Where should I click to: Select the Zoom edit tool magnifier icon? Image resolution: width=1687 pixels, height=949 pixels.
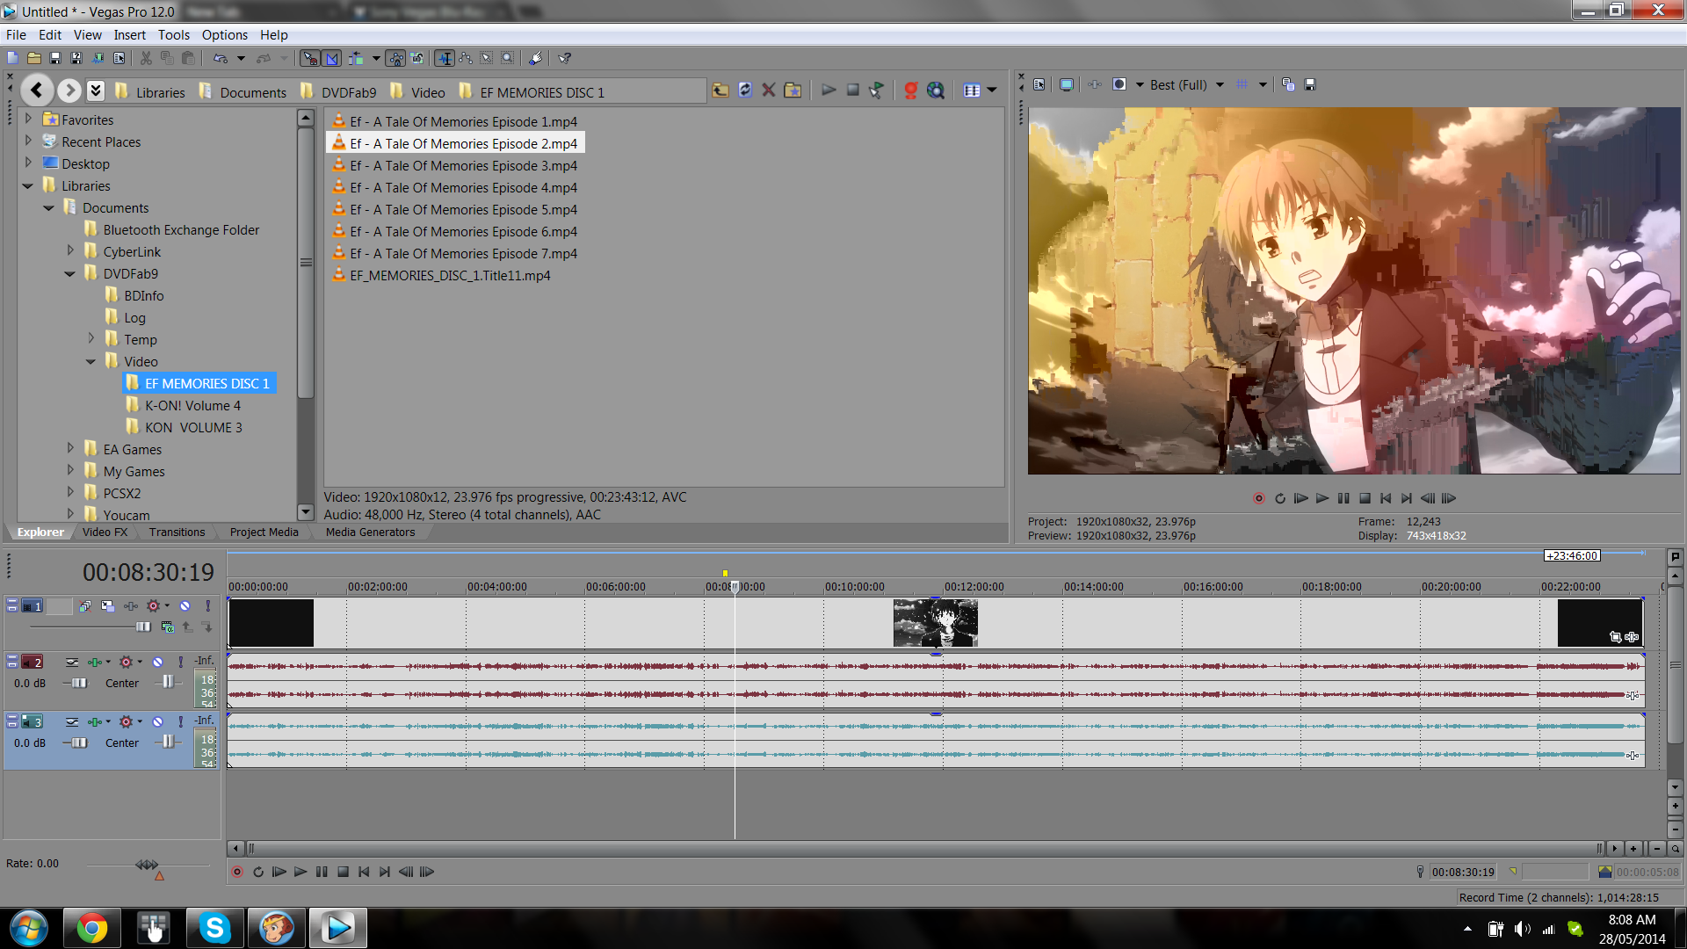coord(507,58)
